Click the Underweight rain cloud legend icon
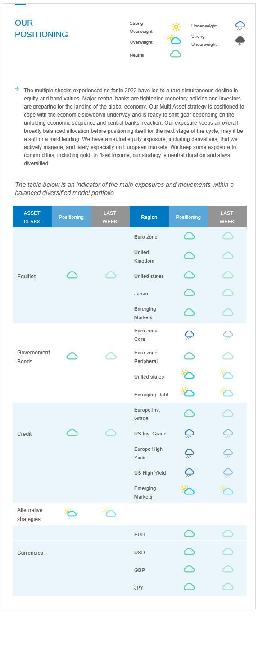 [x=240, y=26]
